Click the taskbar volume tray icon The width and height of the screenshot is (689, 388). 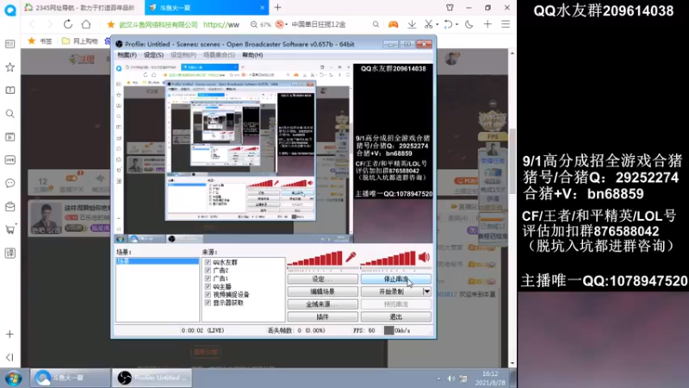click(450, 379)
